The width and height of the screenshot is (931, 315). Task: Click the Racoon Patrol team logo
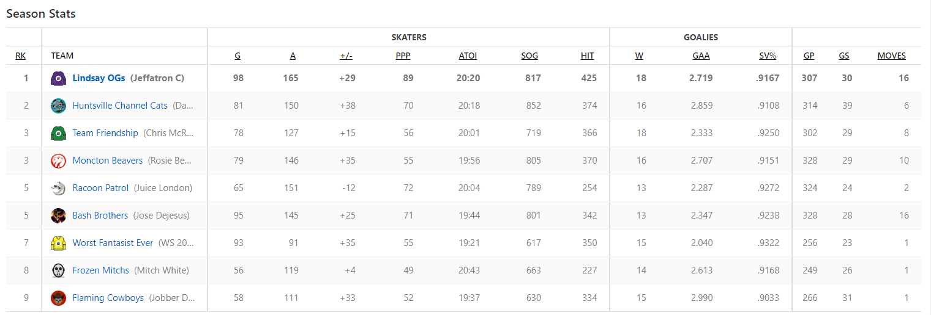58,188
